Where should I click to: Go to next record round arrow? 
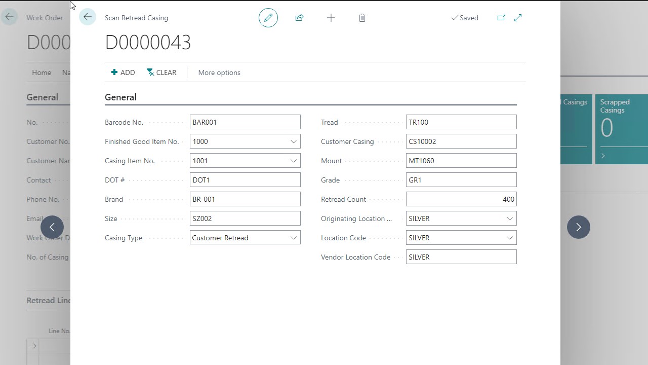pos(578,227)
